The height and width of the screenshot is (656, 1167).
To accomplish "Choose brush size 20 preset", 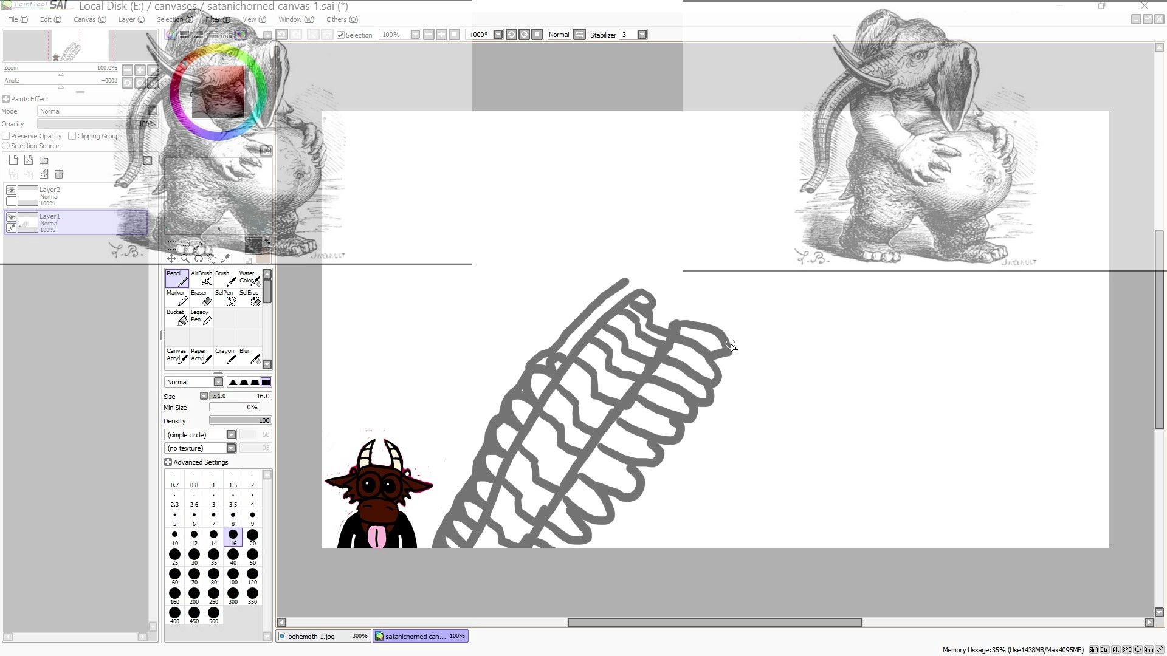I will (x=252, y=537).
